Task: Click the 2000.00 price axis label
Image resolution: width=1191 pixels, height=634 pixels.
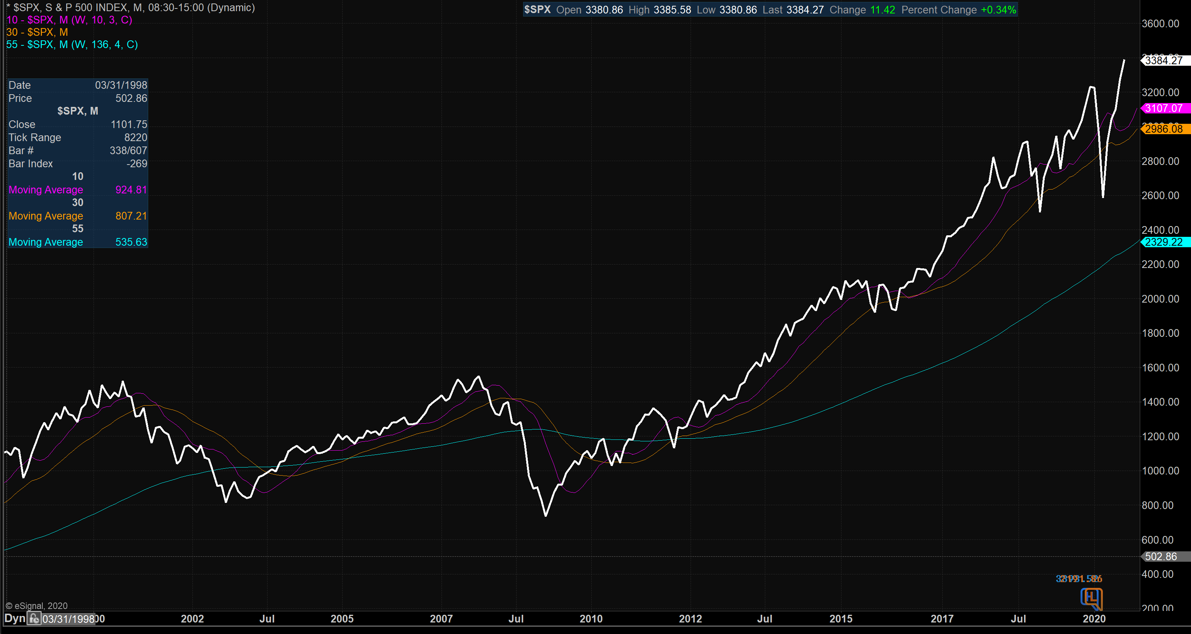Action: (x=1161, y=299)
